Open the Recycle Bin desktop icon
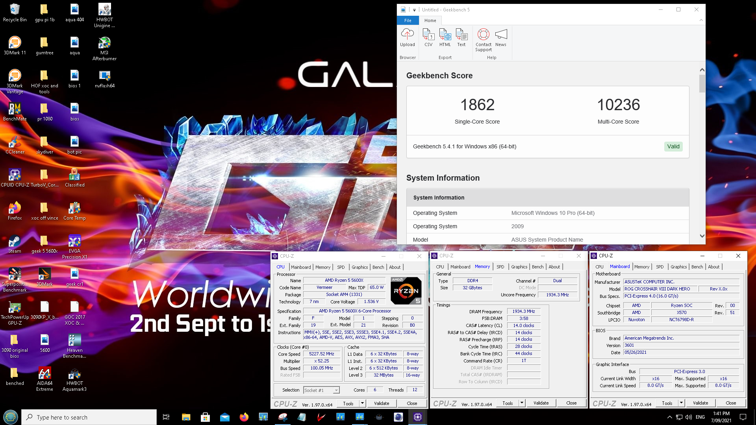Image resolution: width=756 pixels, height=425 pixels. 15,13
